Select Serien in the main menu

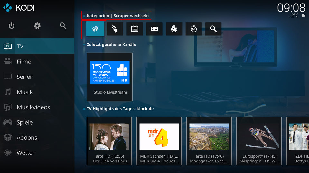37,77
